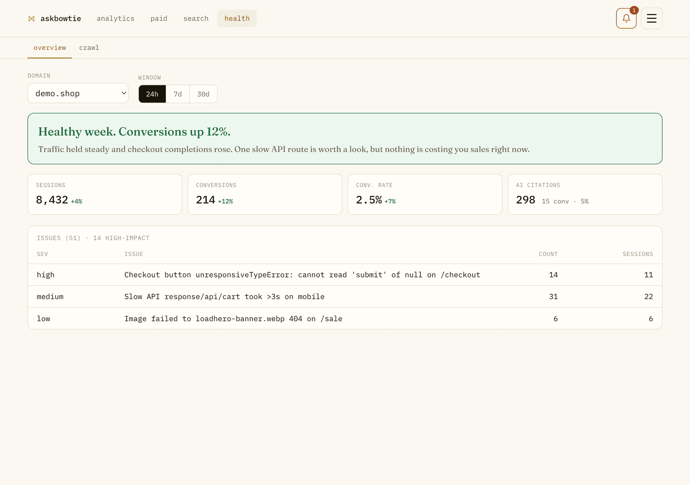Click the 'low' severity cell
The width and height of the screenshot is (690, 485).
point(44,319)
